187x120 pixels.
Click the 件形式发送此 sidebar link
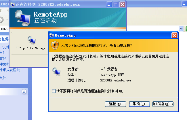pyautogui.click(x=10, y=70)
